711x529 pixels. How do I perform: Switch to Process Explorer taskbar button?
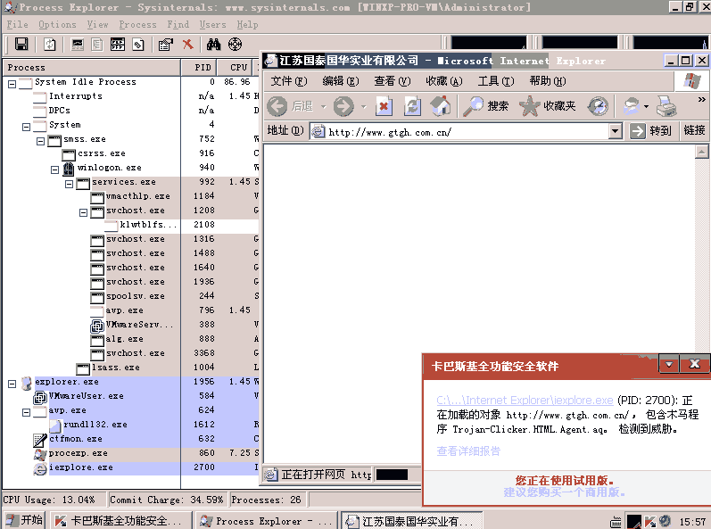tap(266, 521)
